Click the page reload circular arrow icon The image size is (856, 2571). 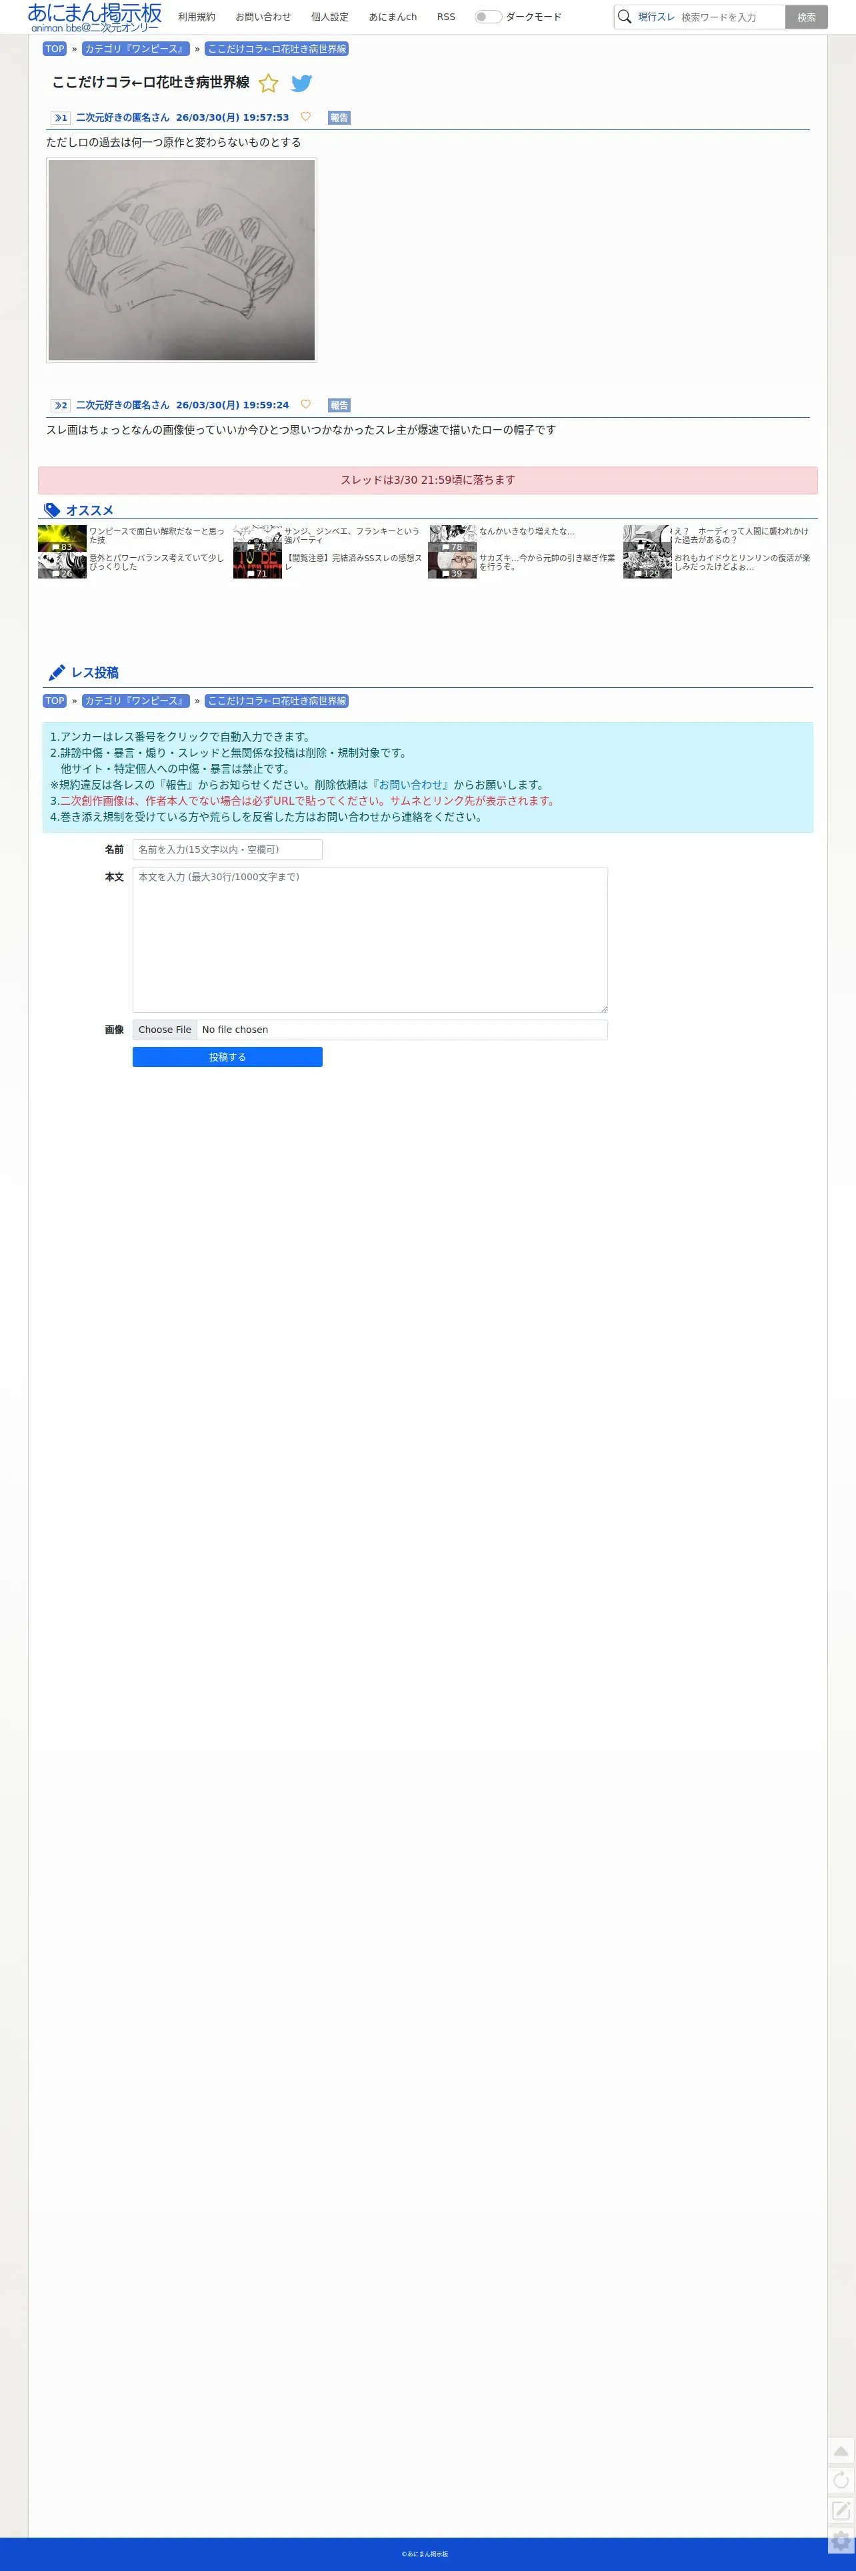point(841,2480)
